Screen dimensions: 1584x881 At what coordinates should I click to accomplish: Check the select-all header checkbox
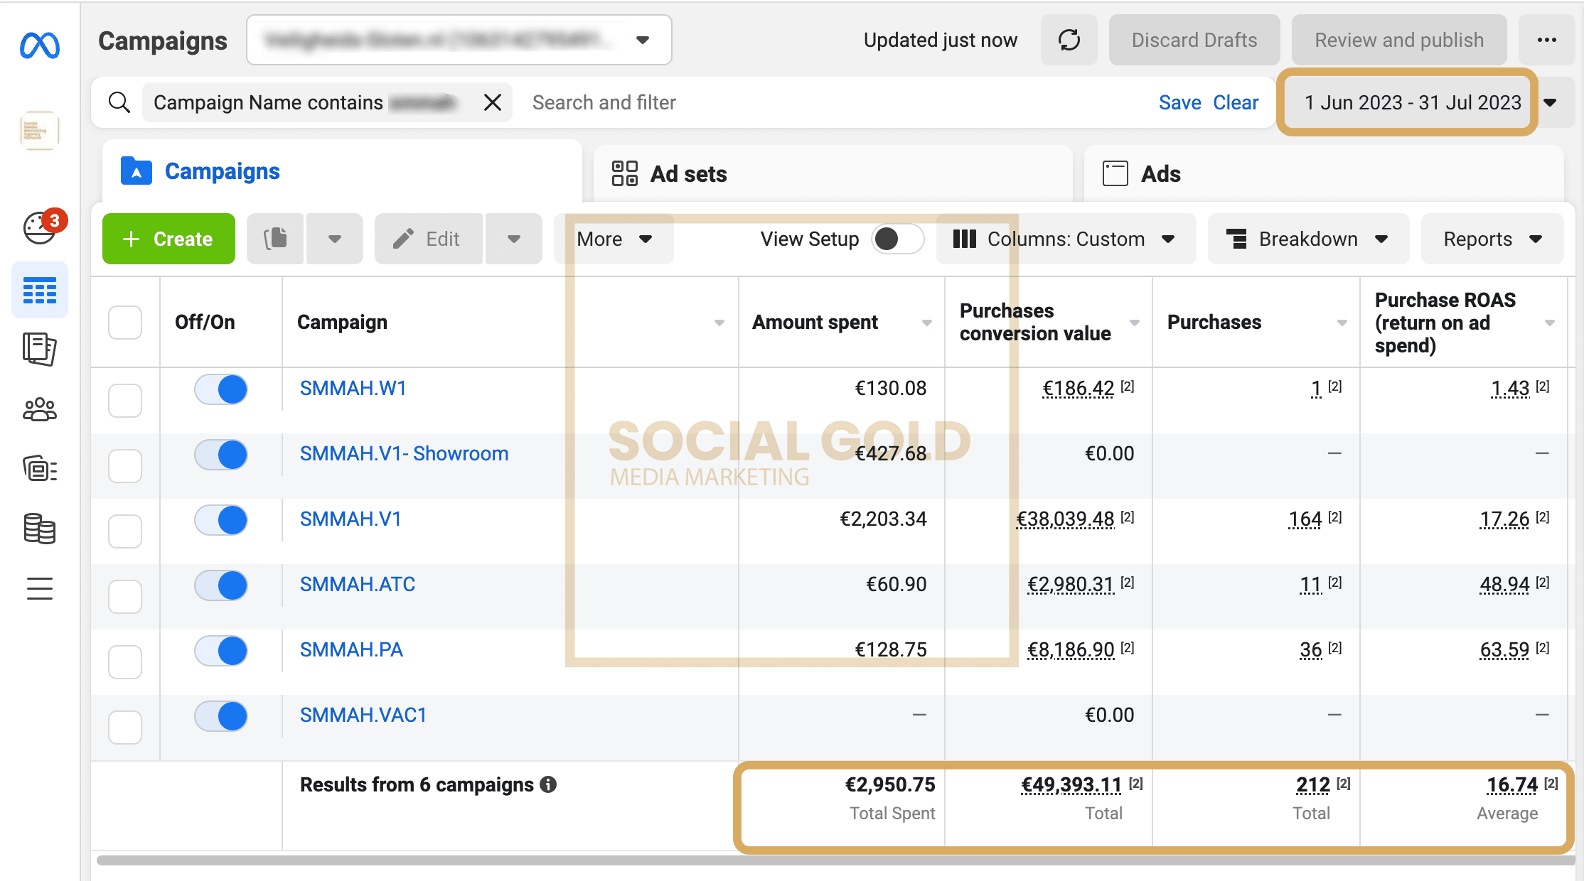pos(125,323)
